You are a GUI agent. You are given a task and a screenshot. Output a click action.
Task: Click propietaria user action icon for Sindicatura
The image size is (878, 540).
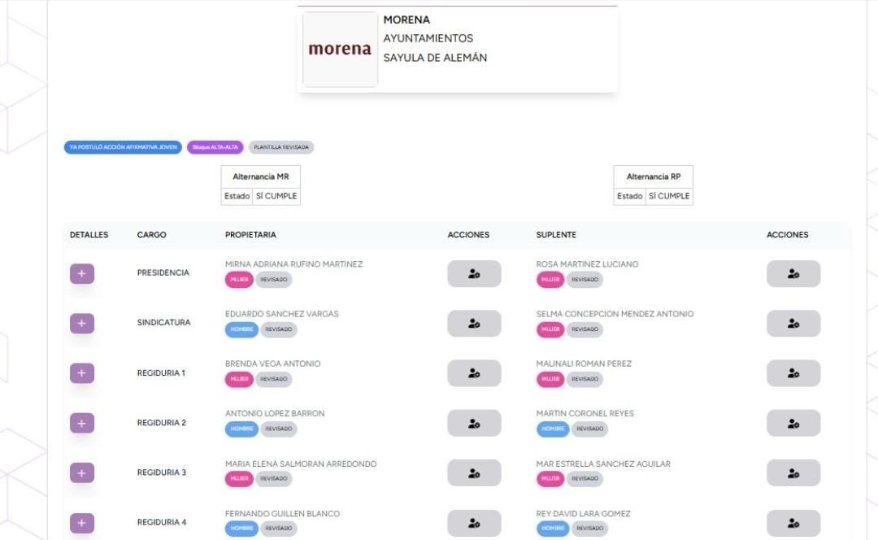point(474,323)
